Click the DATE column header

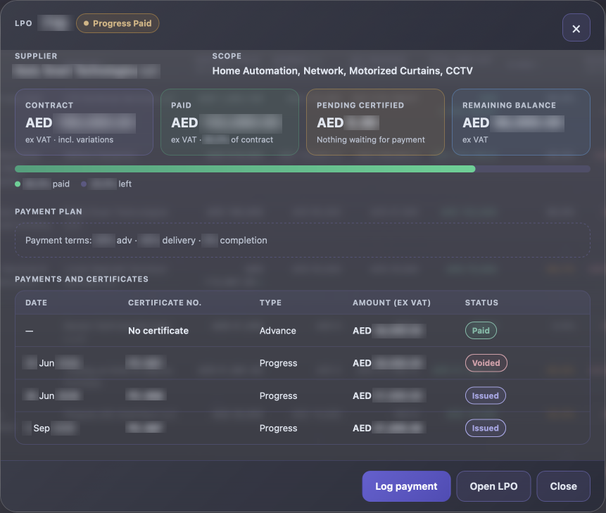37,303
